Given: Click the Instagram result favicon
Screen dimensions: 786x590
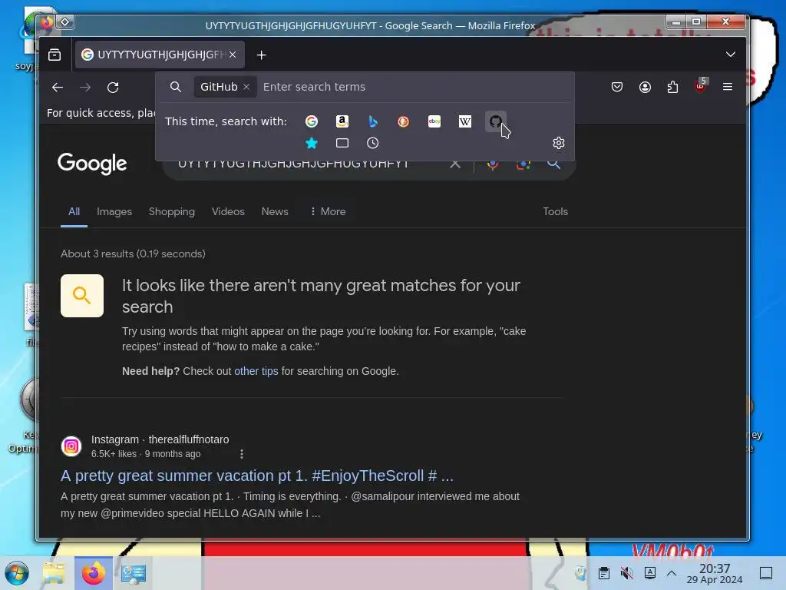Looking at the screenshot, I should (x=71, y=446).
